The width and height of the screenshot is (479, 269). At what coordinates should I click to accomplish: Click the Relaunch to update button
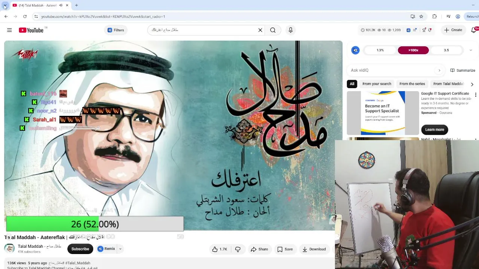tap(472, 16)
